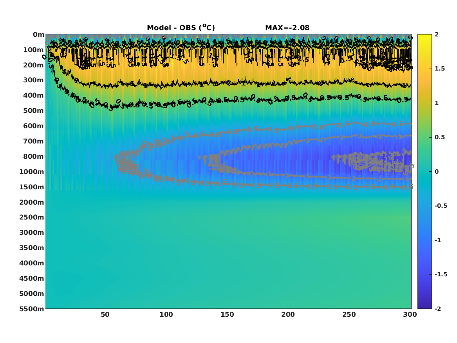Click the colorbar tick label '-2'

coord(438,309)
